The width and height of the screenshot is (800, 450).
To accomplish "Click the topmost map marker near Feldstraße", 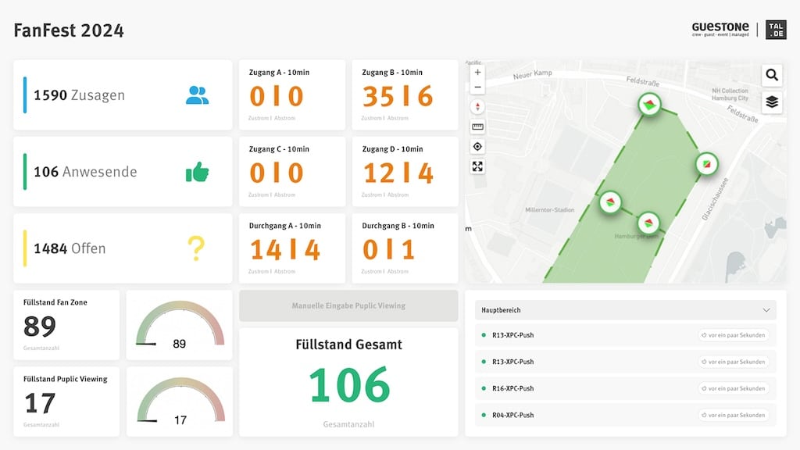I will [648, 103].
